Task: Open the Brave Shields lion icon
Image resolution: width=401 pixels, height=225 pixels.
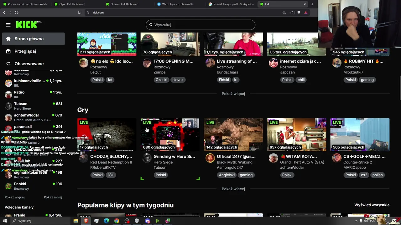Action: point(299,12)
